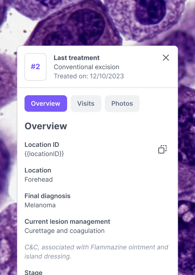Copy the Location ID value
The width and height of the screenshot is (195, 275).
(x=163, y=149)
